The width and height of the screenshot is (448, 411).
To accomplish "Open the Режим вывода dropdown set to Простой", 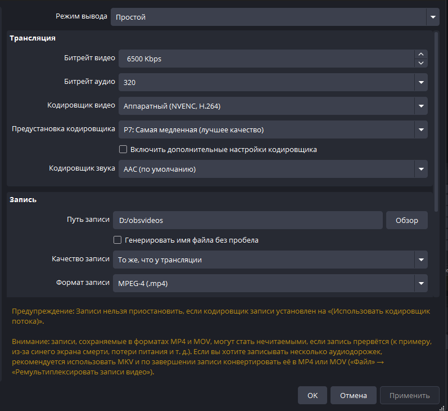I will (275, 17).
